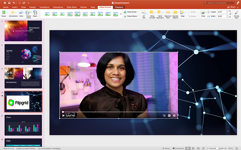Open the Undo history dropdown arrow
The width and height of the screenshot is (241, 150).
16,3
